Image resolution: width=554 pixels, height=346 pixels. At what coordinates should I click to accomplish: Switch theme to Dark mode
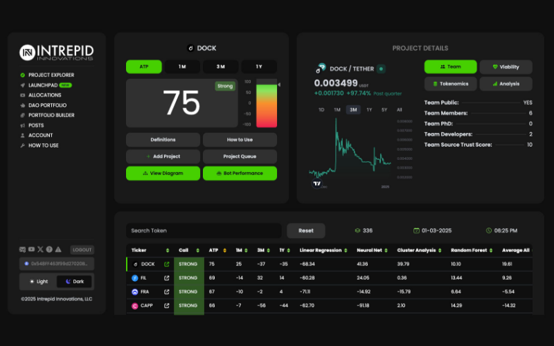74,282
